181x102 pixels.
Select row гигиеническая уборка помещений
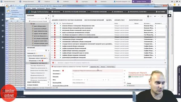click(x=108, y=39)
